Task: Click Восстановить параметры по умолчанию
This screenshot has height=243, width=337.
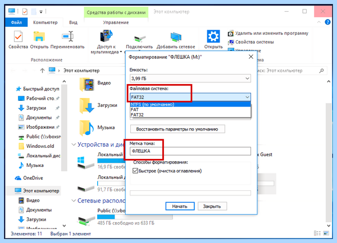Action: [177, 129]
